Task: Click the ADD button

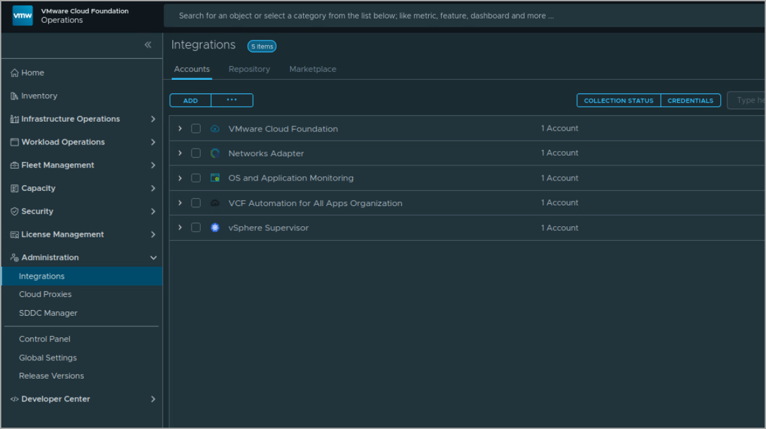Action: pyautogui.click(x=191, y=101)
